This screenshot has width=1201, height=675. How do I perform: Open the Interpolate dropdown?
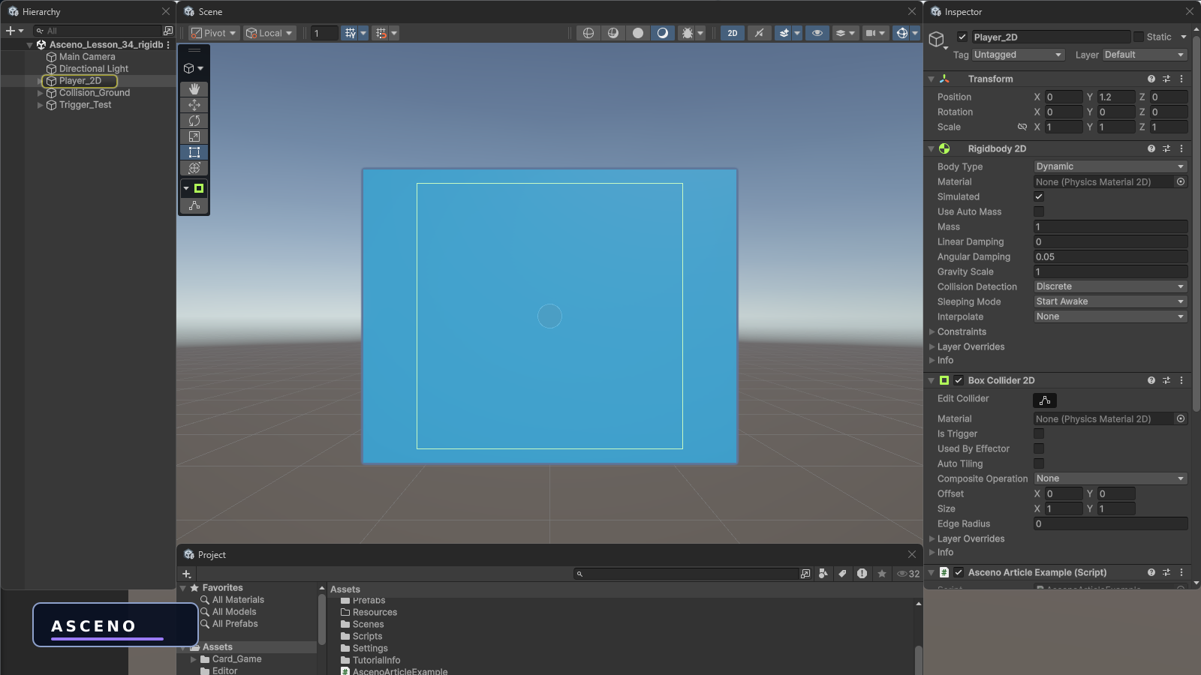click(1110, 316)
